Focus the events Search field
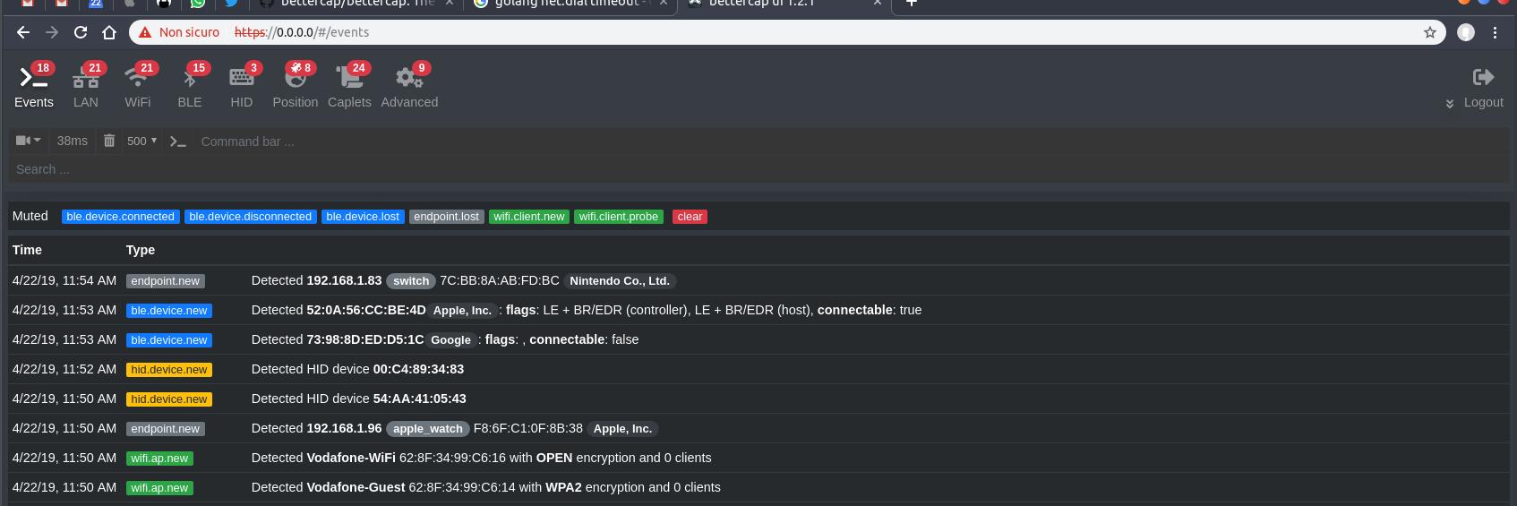 tap(758, 169)
